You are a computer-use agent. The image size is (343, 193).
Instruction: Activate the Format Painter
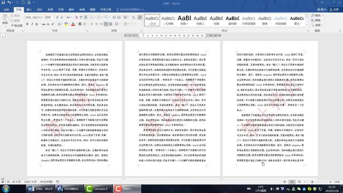(x=17, y=26)
